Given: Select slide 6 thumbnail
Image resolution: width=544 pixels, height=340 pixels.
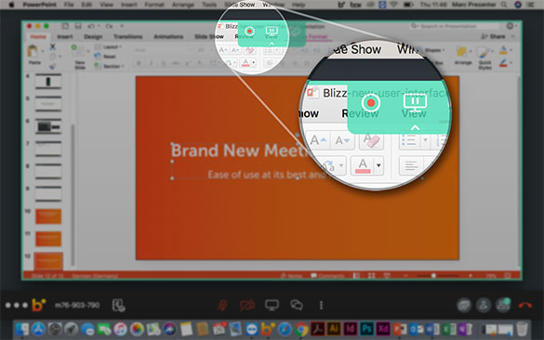Looking at the screenshot, I should click(48, 126).
